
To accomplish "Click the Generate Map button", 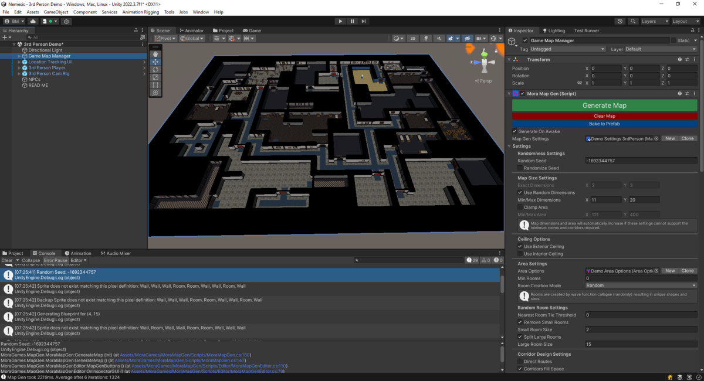I will point(604,104).
